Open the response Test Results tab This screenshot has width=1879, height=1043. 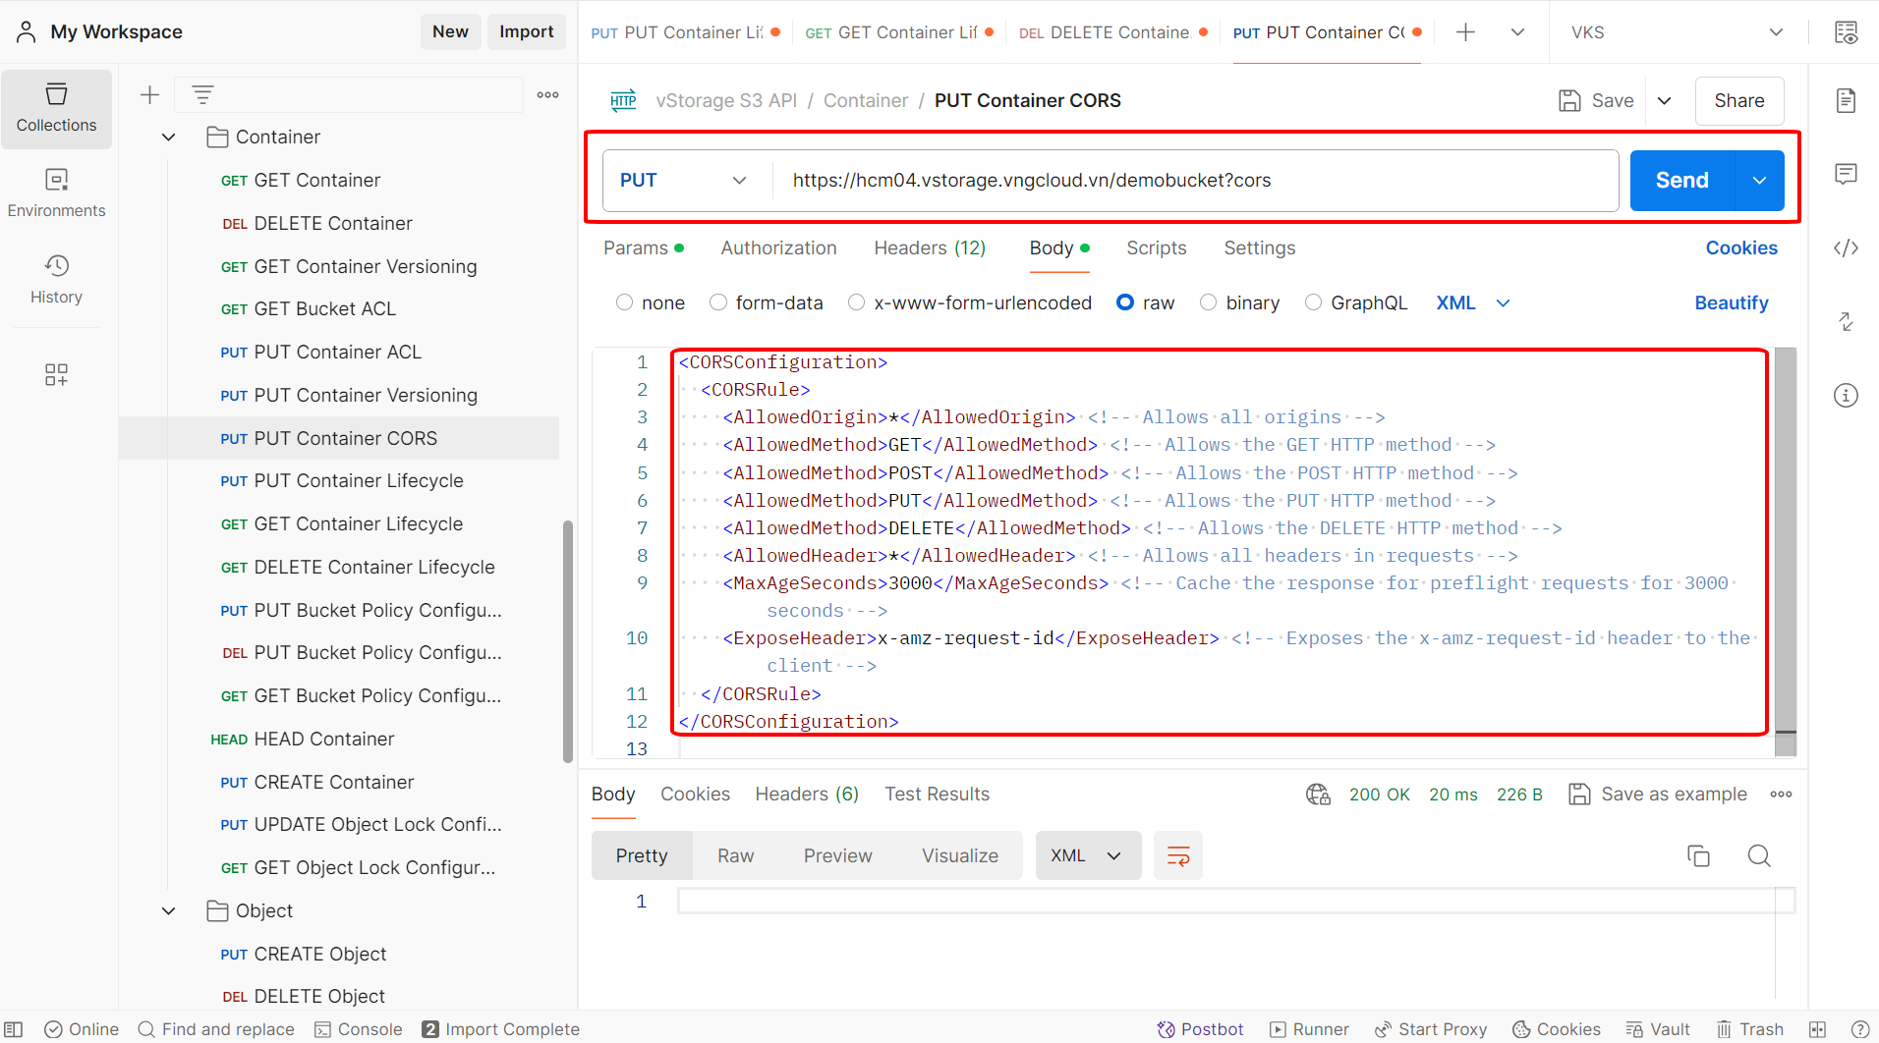tap(936, 794)
